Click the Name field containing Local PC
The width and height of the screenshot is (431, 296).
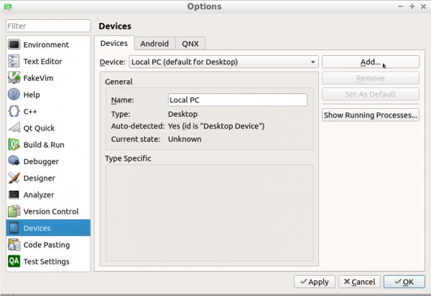[x=237, y=100]
